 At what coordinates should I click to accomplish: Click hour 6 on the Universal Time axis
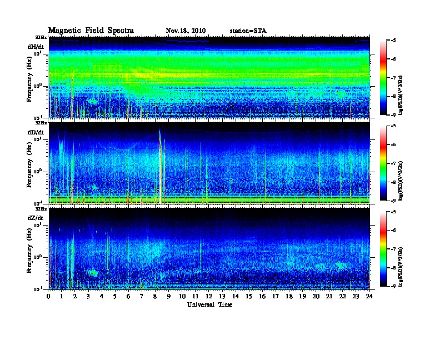[128, 296]
